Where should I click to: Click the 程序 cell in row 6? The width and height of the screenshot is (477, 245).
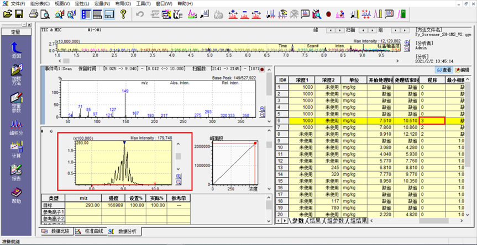[x=432, y=120]
